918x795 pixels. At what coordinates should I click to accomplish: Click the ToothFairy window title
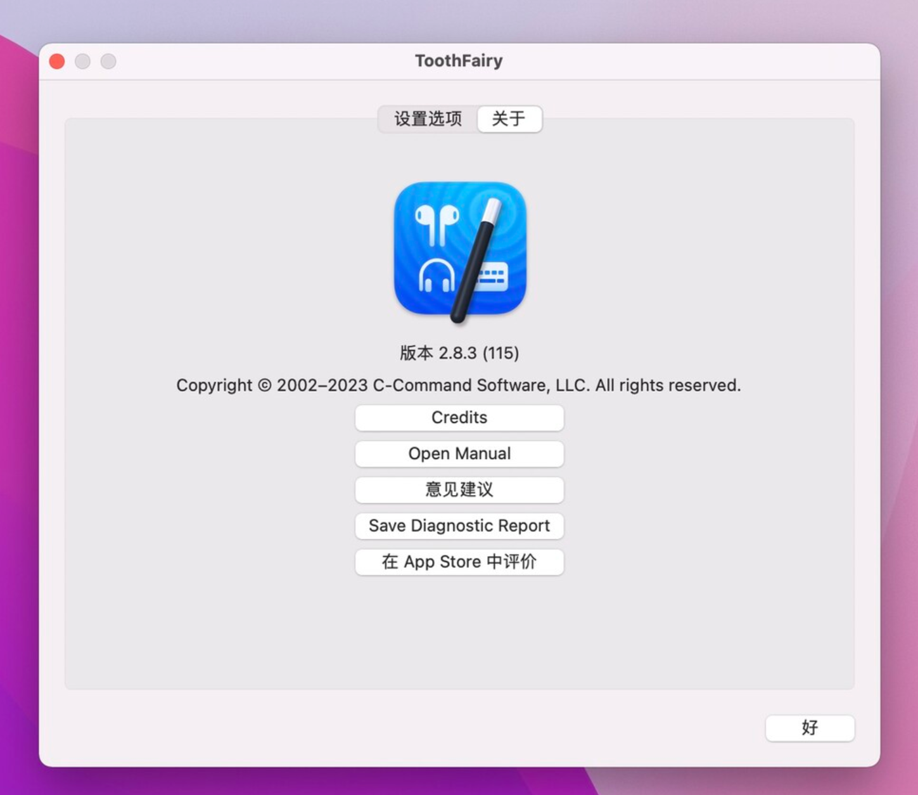pyautogui.click(x=459, y=60)
